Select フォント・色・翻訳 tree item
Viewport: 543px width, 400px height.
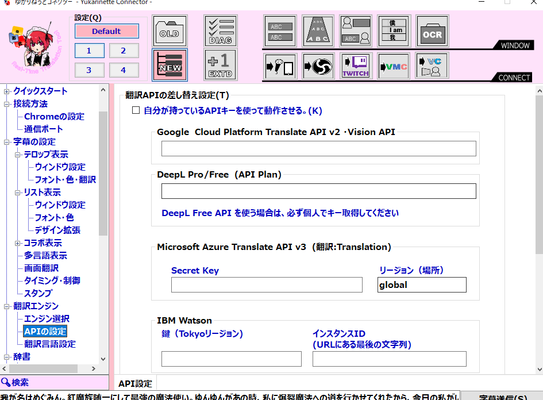65,180
